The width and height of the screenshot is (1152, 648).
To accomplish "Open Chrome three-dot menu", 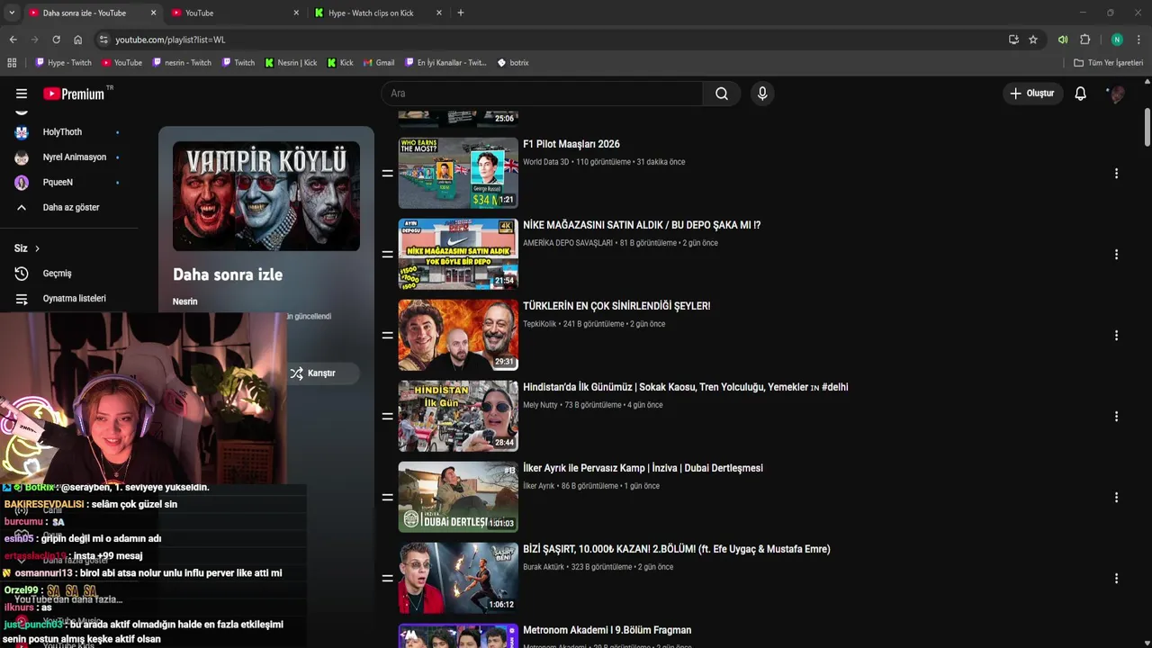I will [x=1138, y=40].
